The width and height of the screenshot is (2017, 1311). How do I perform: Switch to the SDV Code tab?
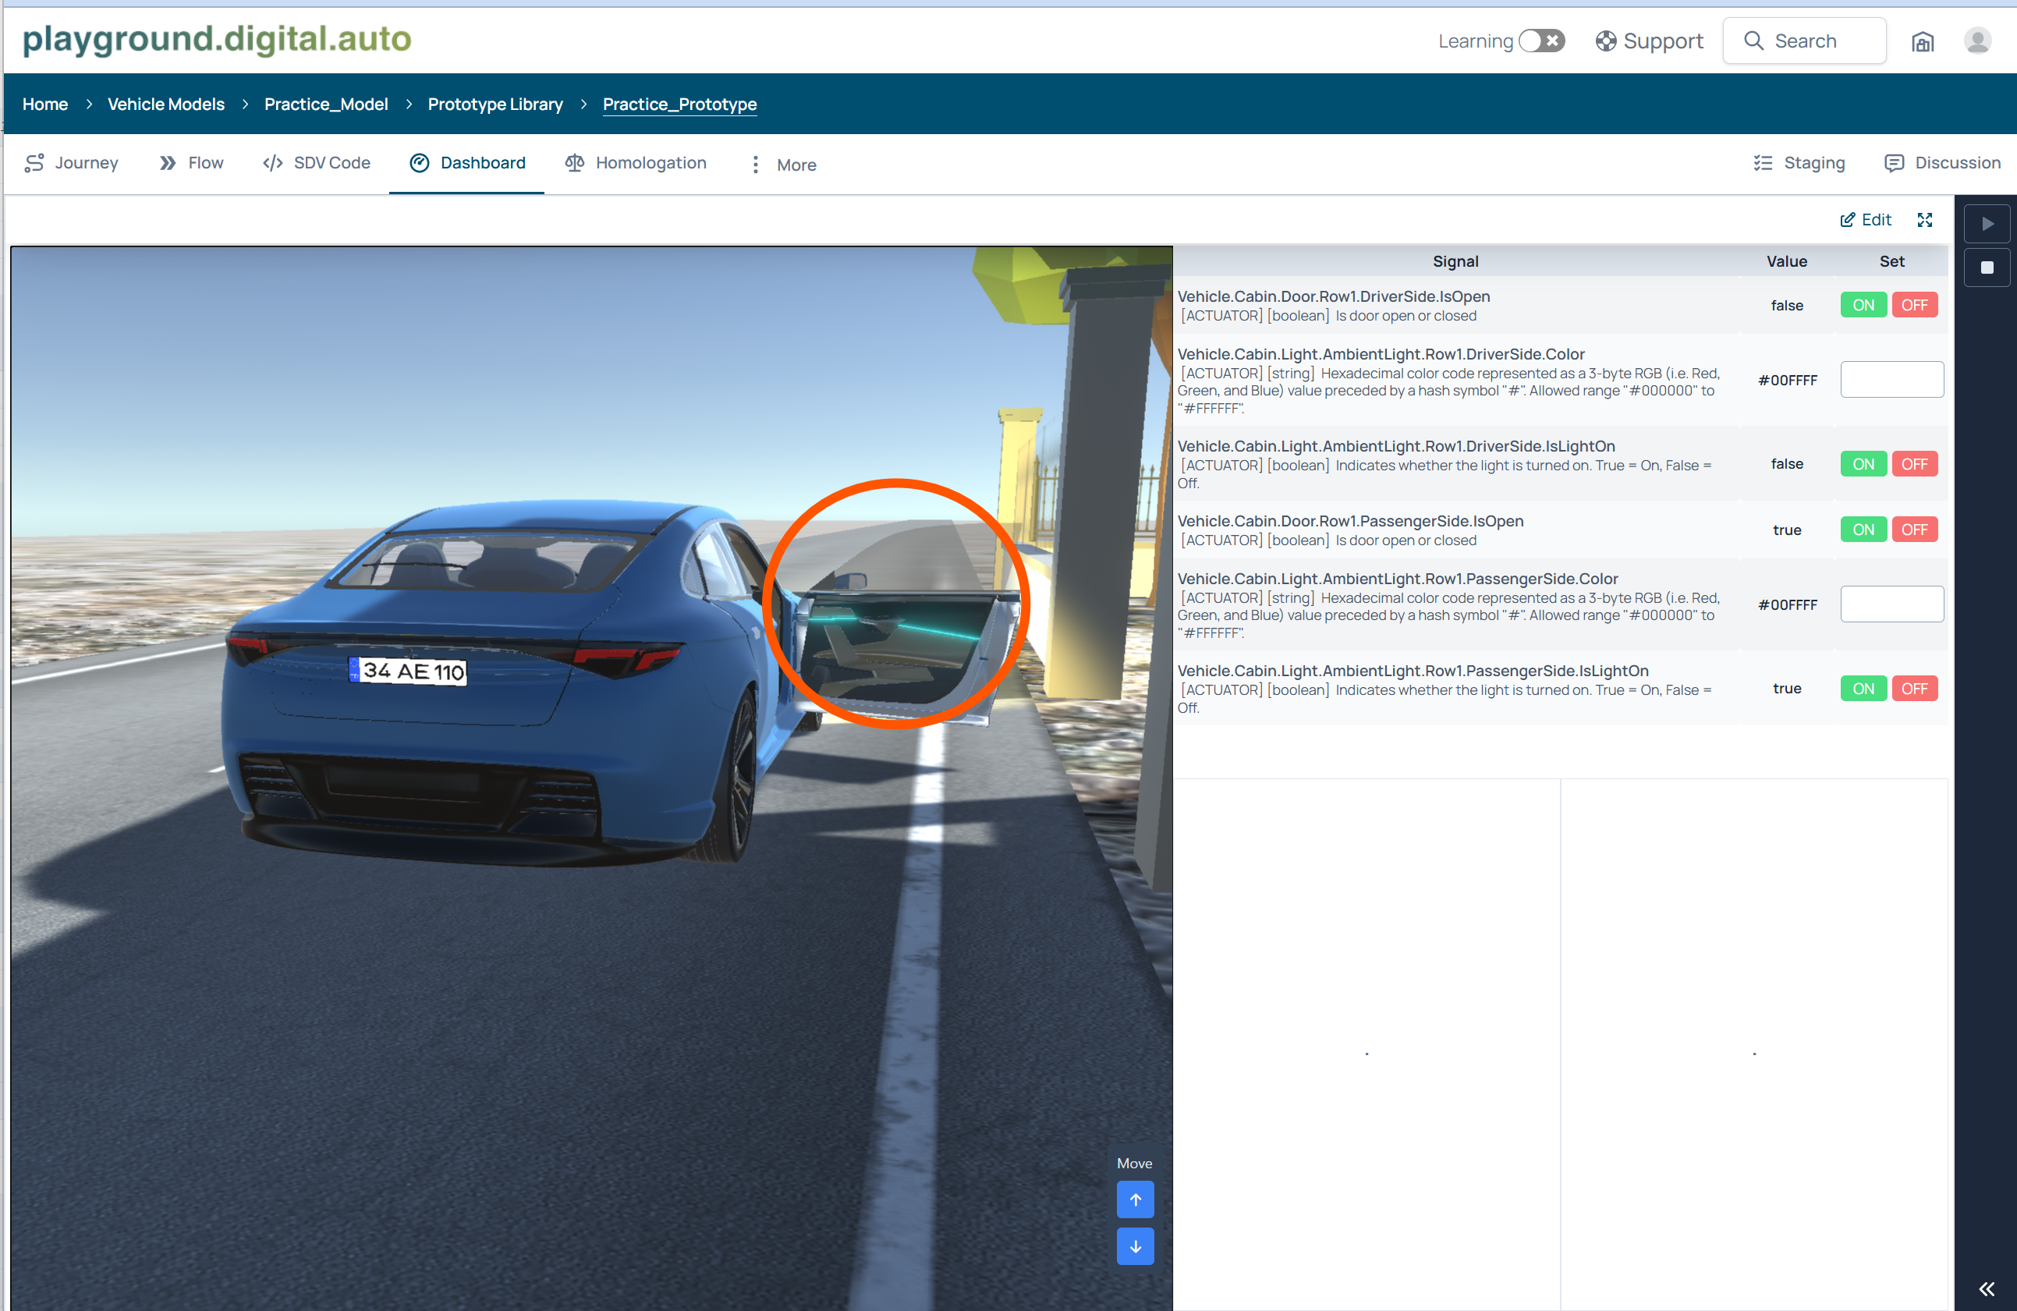tap(317, 163)
